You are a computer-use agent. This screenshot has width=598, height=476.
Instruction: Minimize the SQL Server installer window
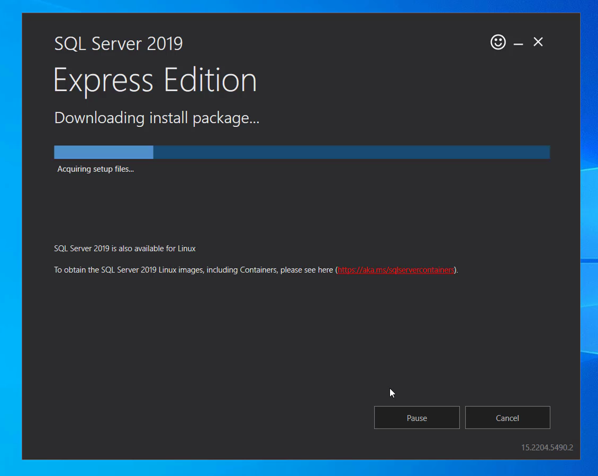coord(518,43)
